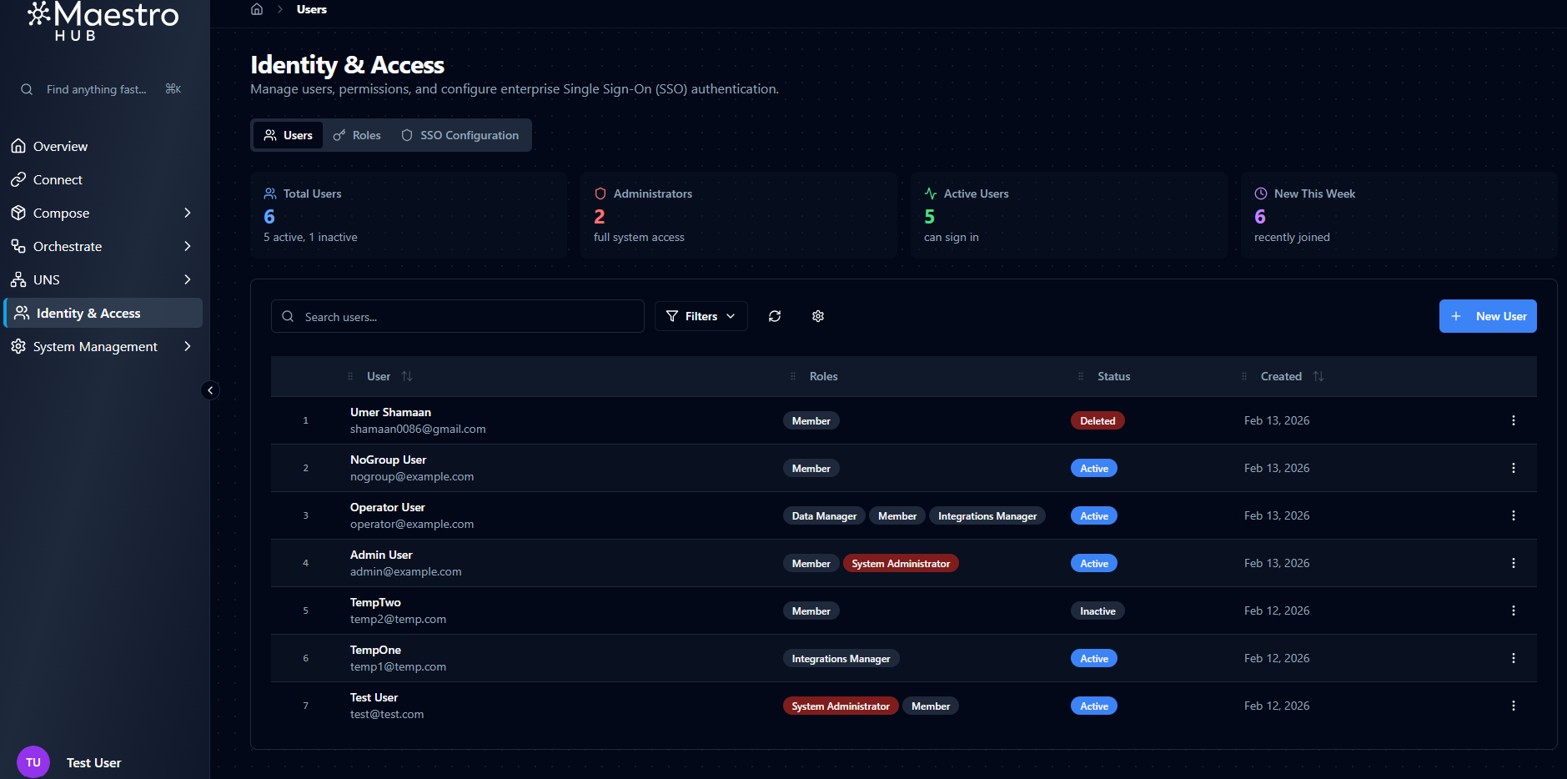Click the refresh users list icon
This screenshot has width=1567, height=779.
click(x=775, y=316)
